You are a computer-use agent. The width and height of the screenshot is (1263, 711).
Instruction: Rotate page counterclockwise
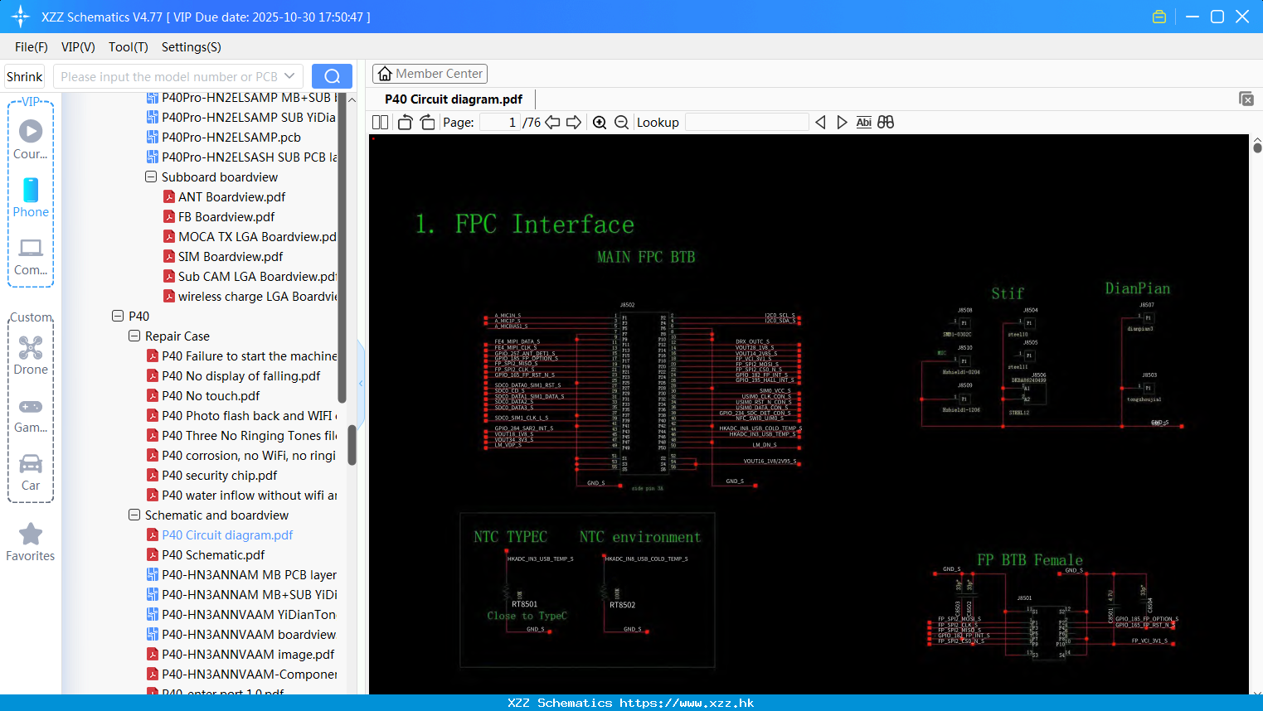pyautogui.click(x=405, y=123)
